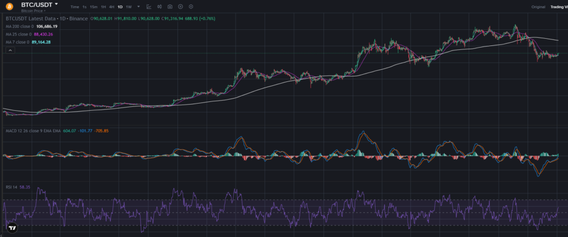
Task: Open the technical indicators chart icon
Action: 149,7
